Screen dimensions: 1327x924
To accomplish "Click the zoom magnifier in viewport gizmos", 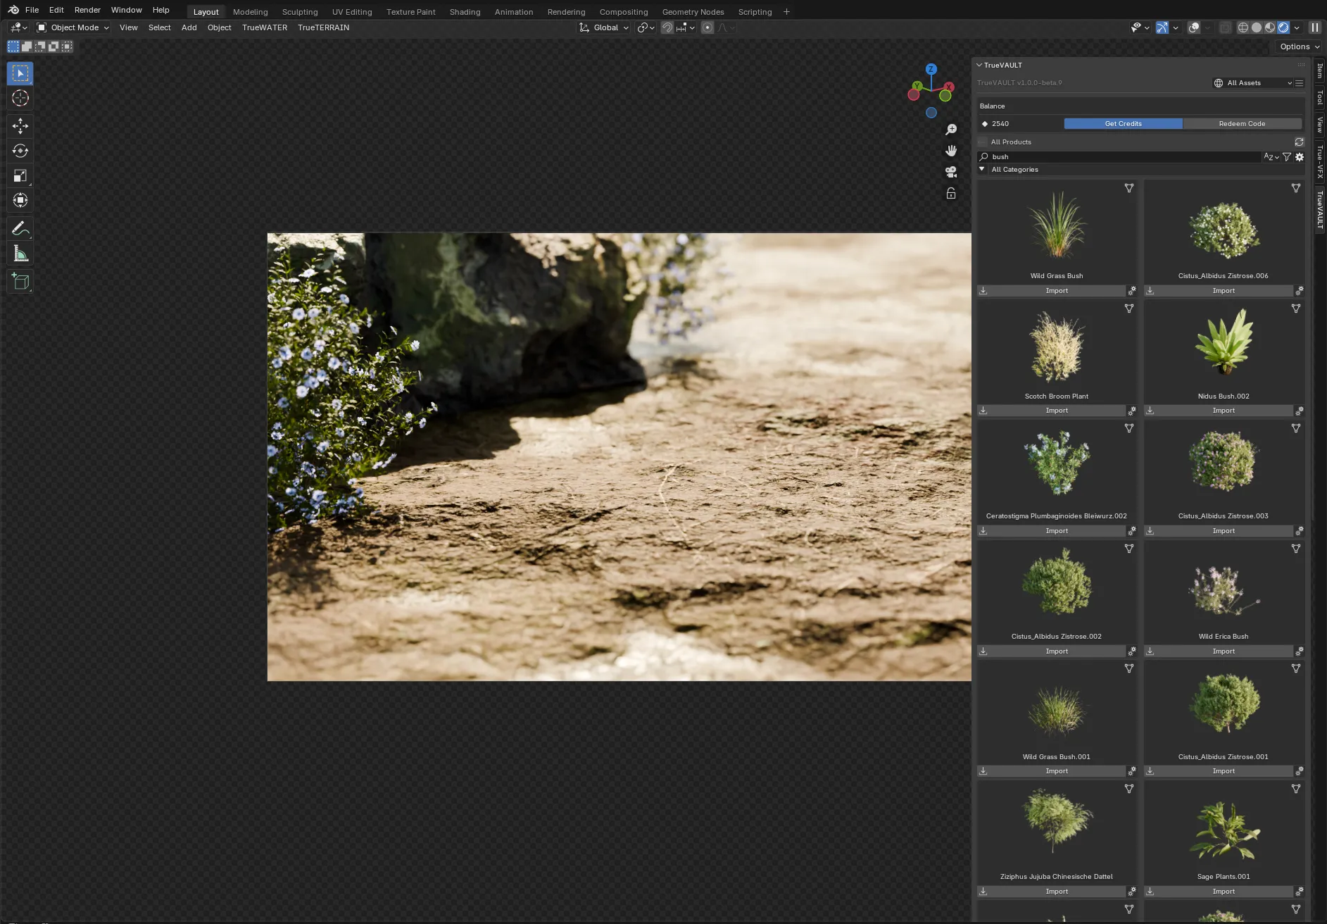I will (x=951, y=129).
